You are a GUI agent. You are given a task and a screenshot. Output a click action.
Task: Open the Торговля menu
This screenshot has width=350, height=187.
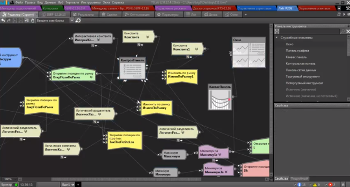point(72,2)
